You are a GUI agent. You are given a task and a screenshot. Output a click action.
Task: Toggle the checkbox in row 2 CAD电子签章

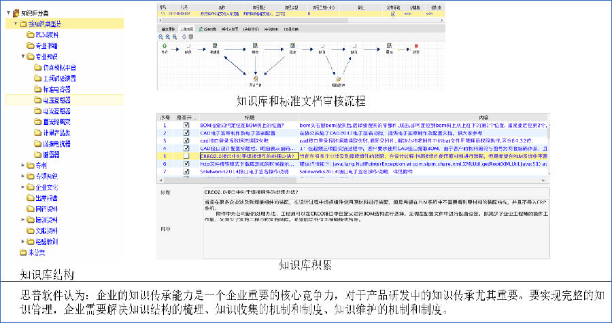pyautogui.click(x=186, y=133)
